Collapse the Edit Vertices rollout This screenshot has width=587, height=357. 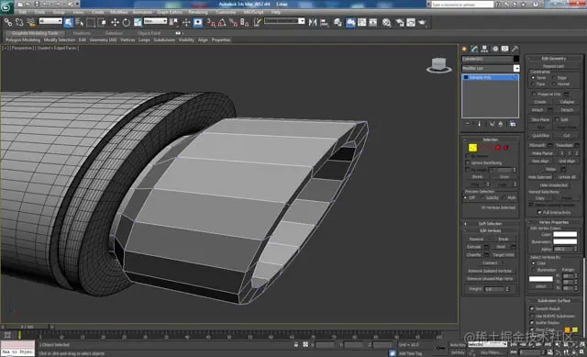491,230
